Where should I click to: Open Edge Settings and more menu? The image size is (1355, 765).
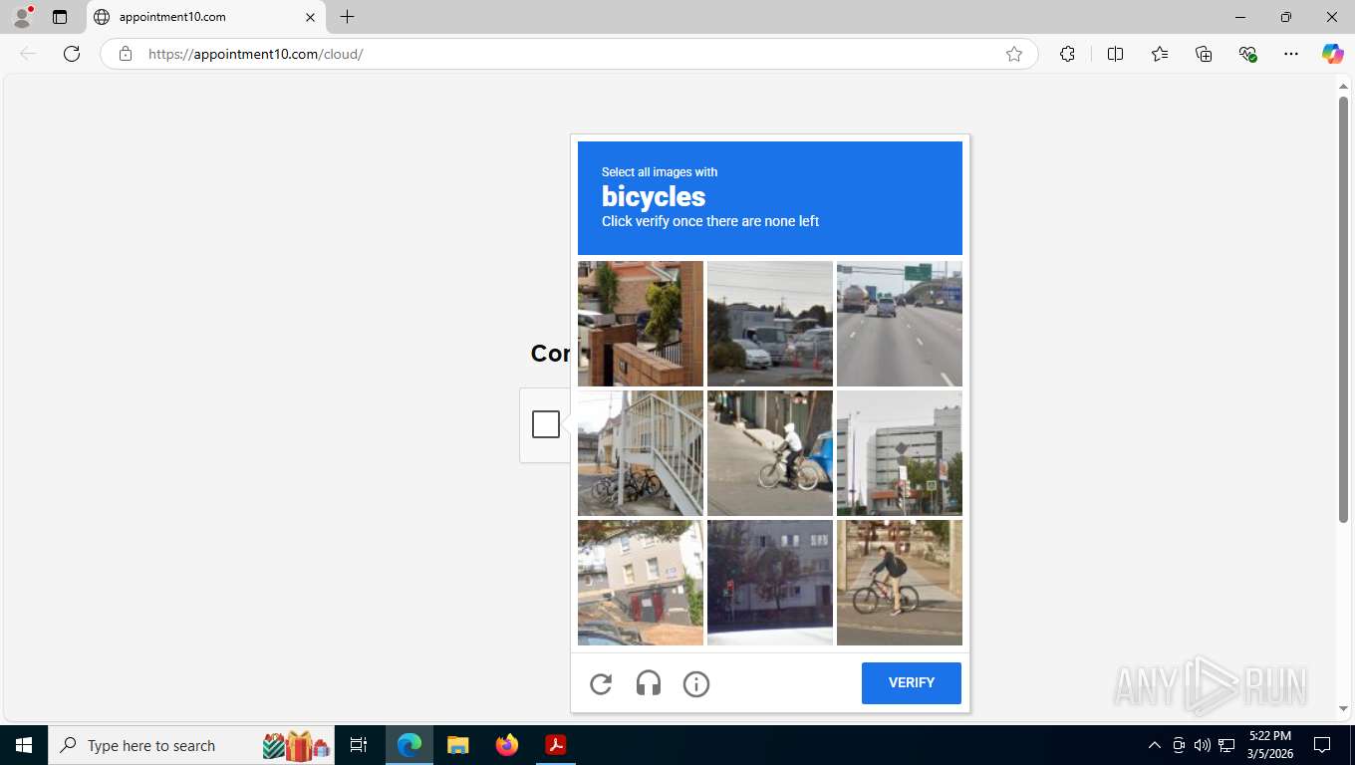point(1291,54)
